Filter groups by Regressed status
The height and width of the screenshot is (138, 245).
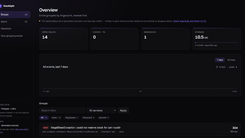pyautogui.click(x=72, y=118)
